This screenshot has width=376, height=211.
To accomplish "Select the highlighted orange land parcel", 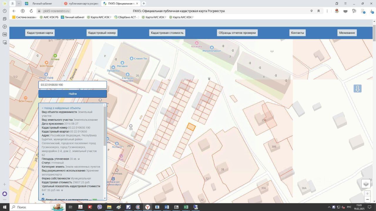I will coord(191,127).
